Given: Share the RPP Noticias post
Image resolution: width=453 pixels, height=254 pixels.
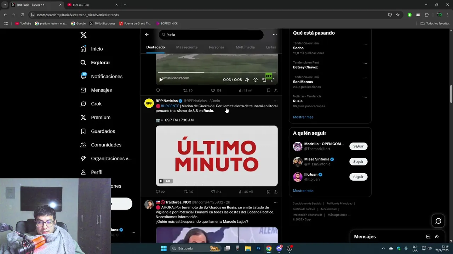Looking at the screenshot, I should point(275,192).
